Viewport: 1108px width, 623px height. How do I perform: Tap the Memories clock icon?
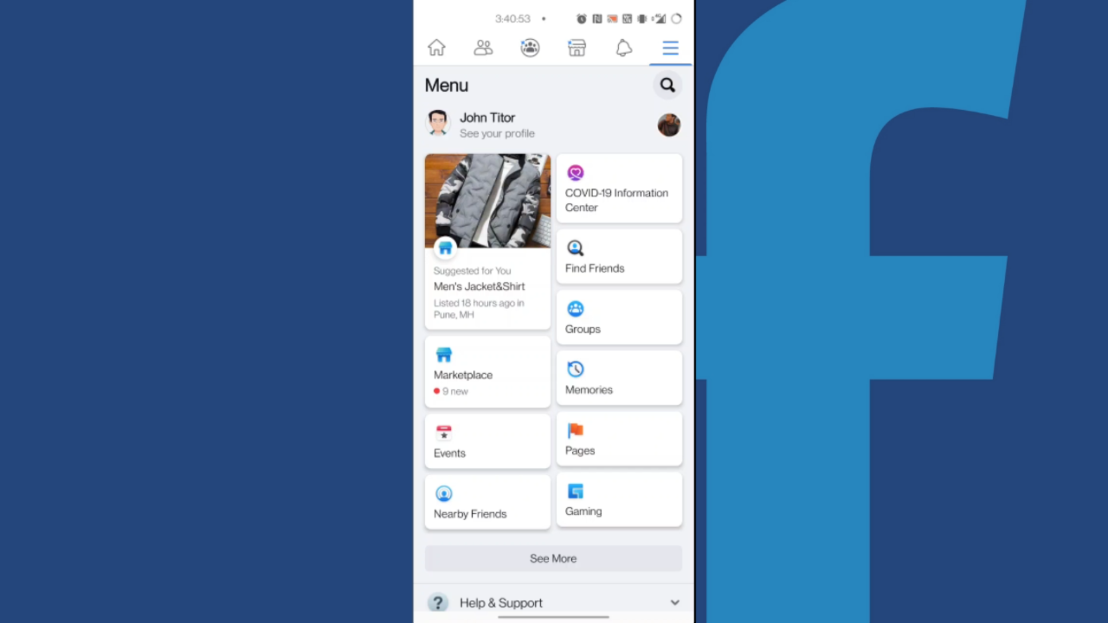575,368
